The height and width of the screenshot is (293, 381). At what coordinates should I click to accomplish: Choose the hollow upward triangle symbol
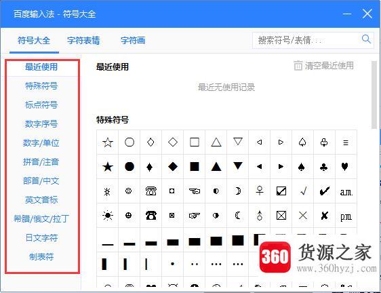216,142
